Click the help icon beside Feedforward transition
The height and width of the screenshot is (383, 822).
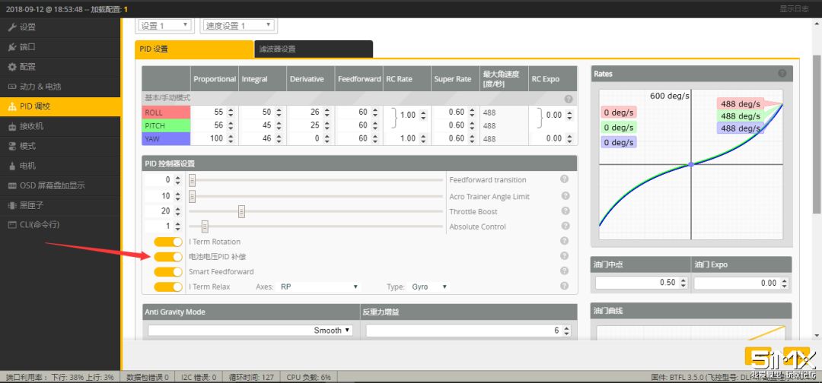click(565, 179)
